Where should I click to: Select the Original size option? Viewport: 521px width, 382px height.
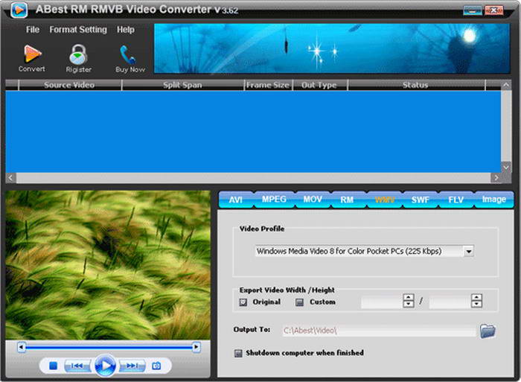point(243,302)
